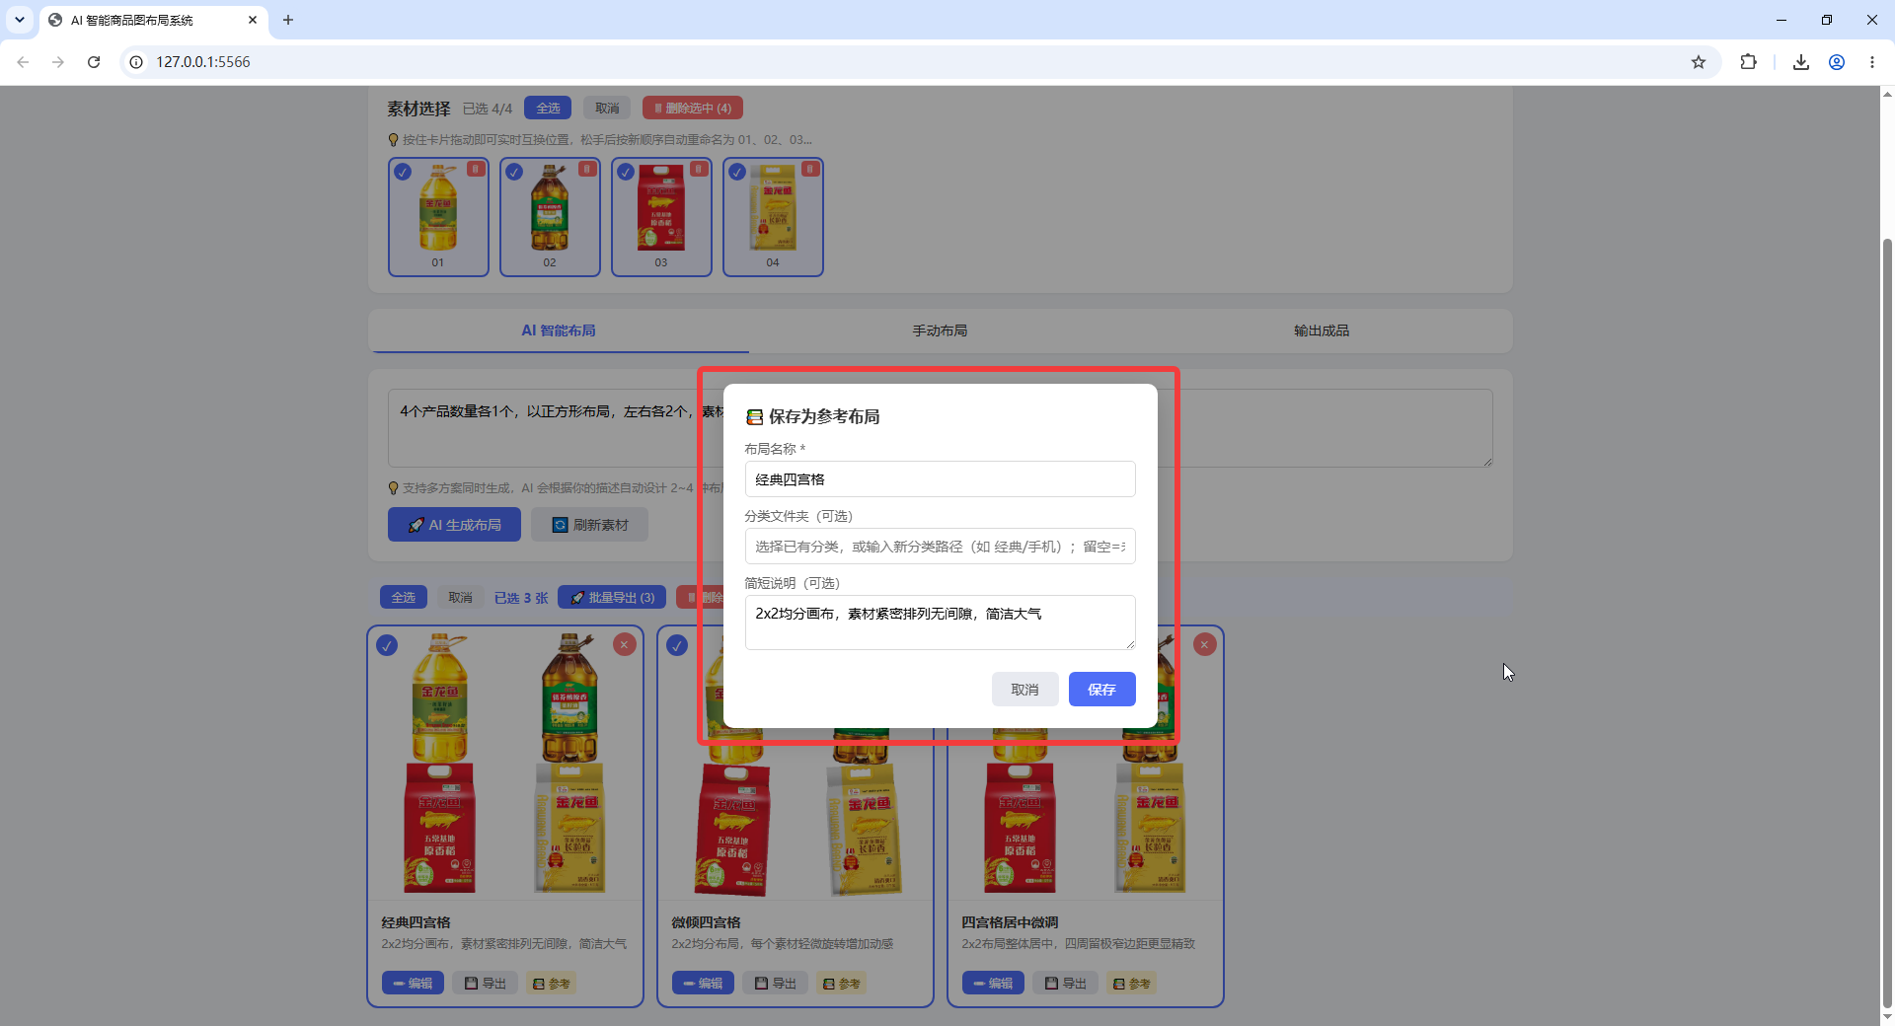Click the scrollbar up arrow
The image size is (1895, 1026).
tap(1887, 95)
